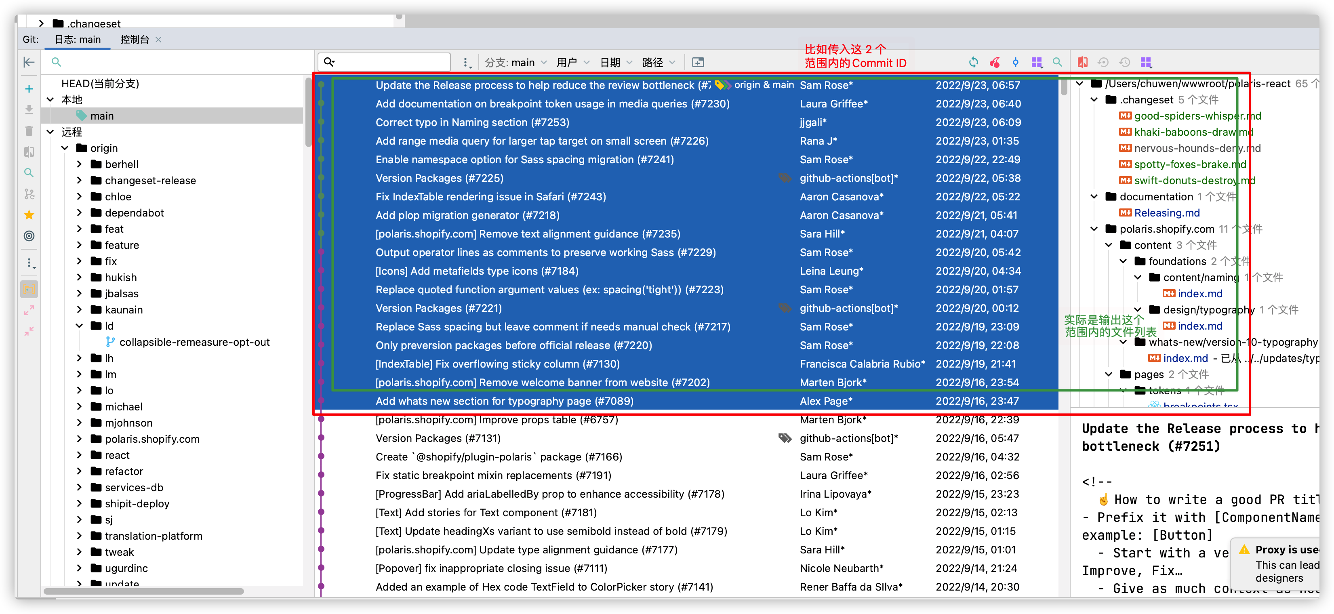The image size is (1334, 614).
Task: Open the good-spiders-whisper.md changeset file
Action: point(1197,116)
